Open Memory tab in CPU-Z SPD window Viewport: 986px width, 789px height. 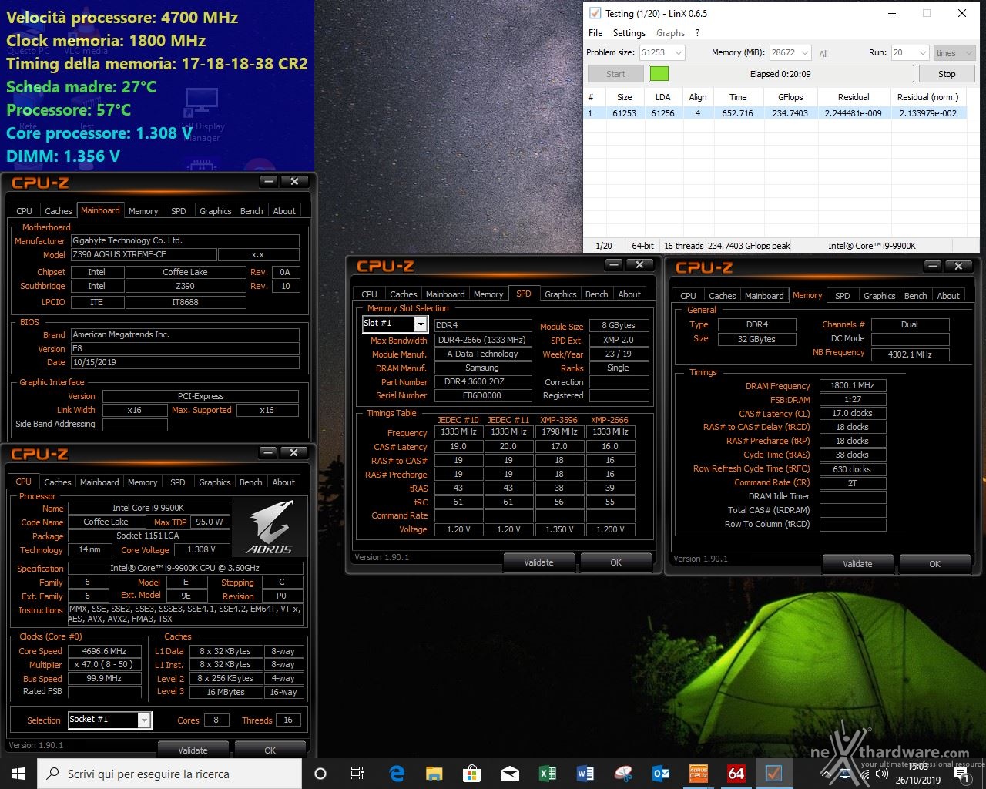click(488, 294)
